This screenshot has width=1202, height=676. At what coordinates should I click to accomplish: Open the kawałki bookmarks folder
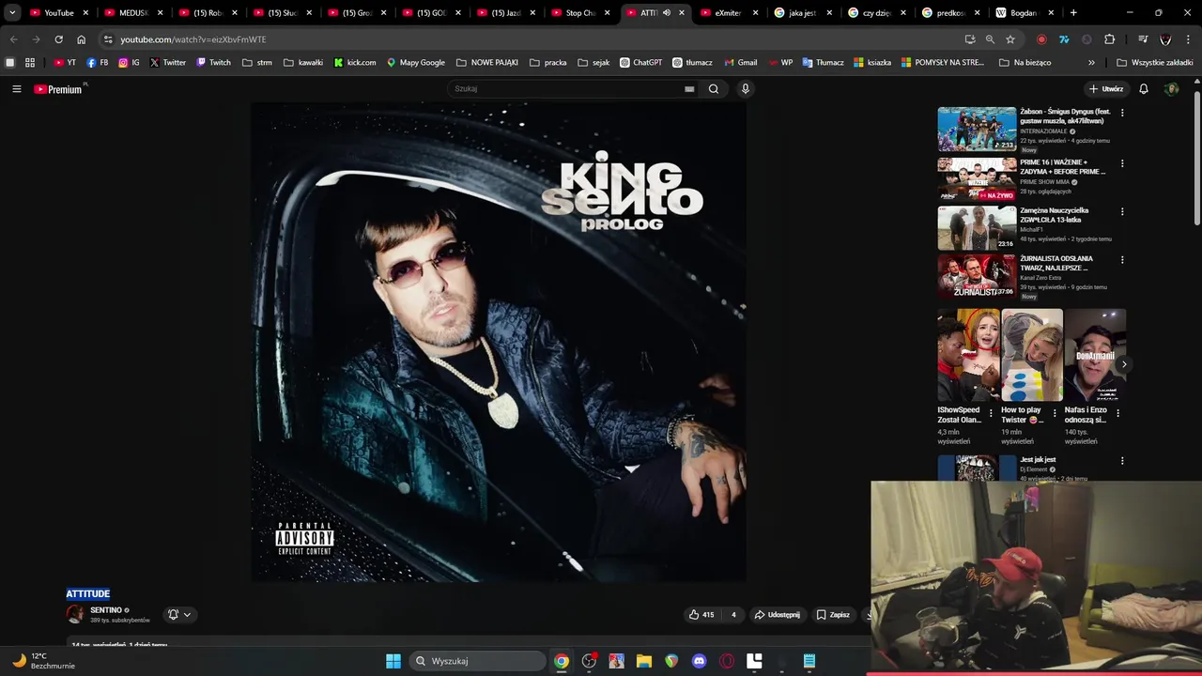303,63
